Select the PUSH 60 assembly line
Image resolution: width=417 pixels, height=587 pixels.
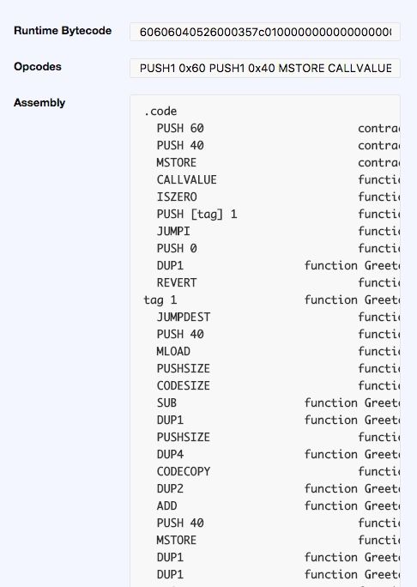(x=180, y=129)
